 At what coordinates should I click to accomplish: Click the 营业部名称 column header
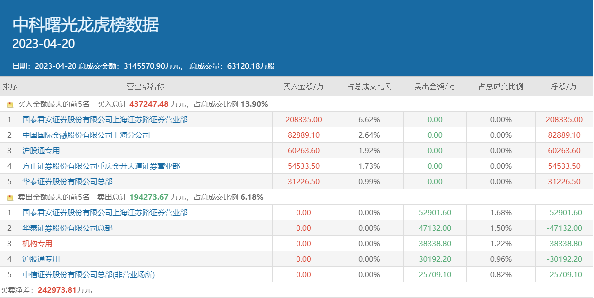click(145, 86)
